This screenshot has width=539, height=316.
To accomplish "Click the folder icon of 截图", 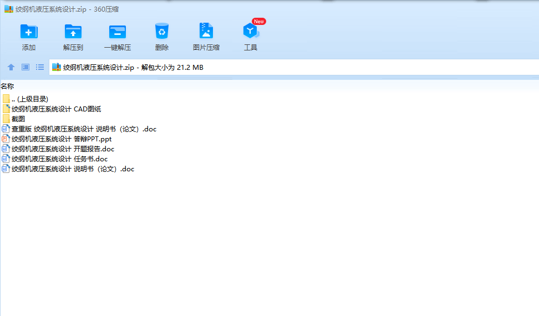I will click(6, 119).
